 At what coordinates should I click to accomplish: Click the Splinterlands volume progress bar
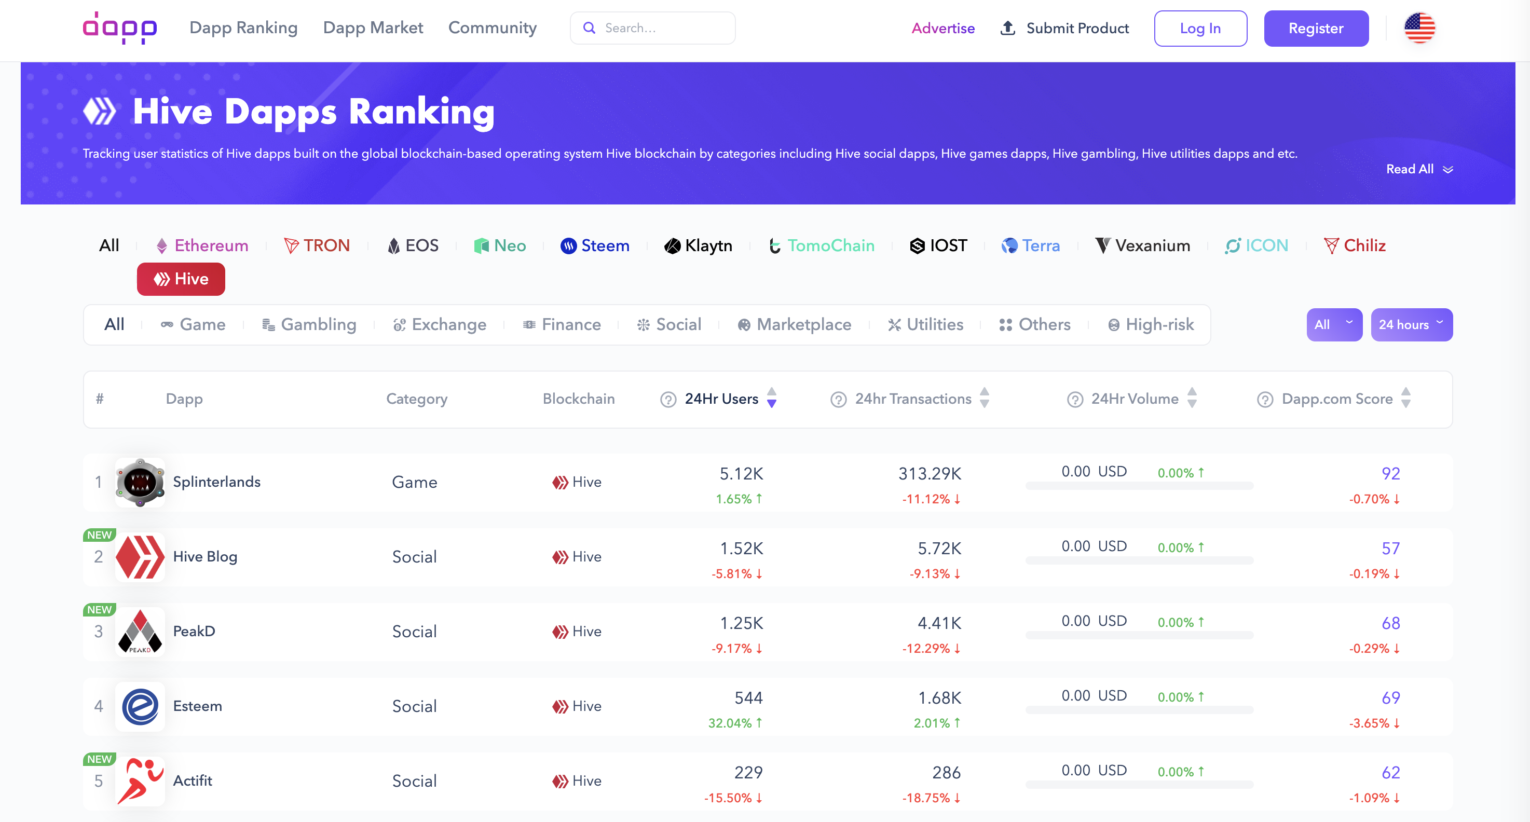point(1139,486)
